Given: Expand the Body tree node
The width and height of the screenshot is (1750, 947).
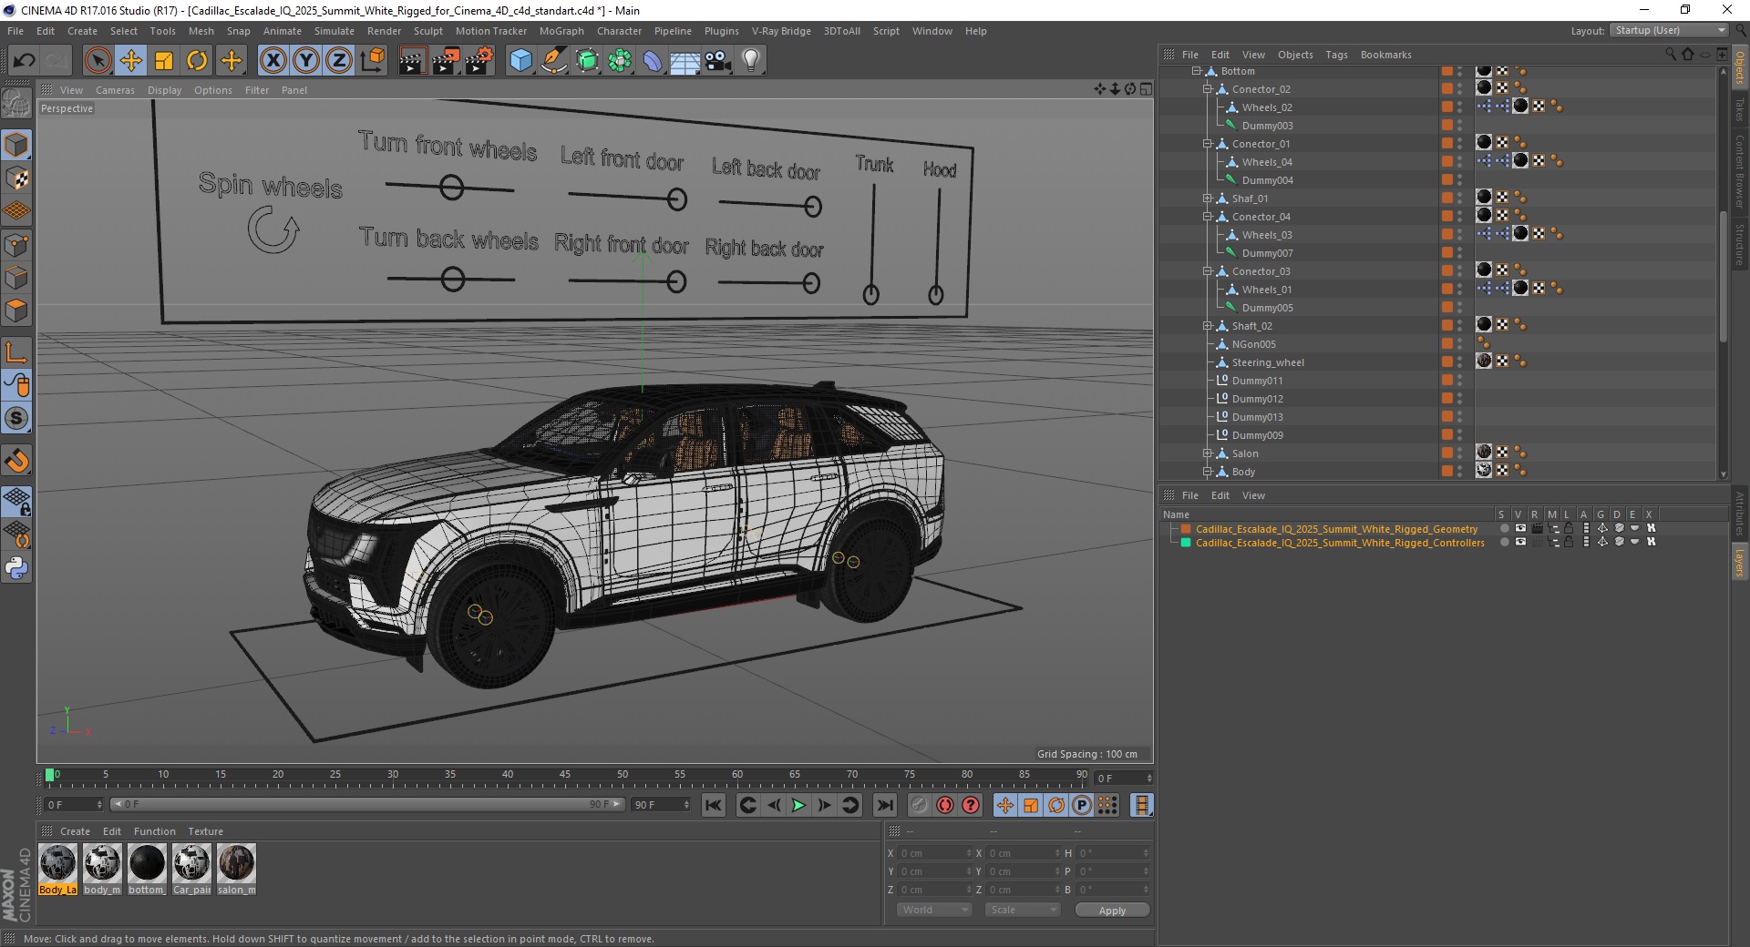Looking at the screenshot, I should click(x=1208, y=472).
